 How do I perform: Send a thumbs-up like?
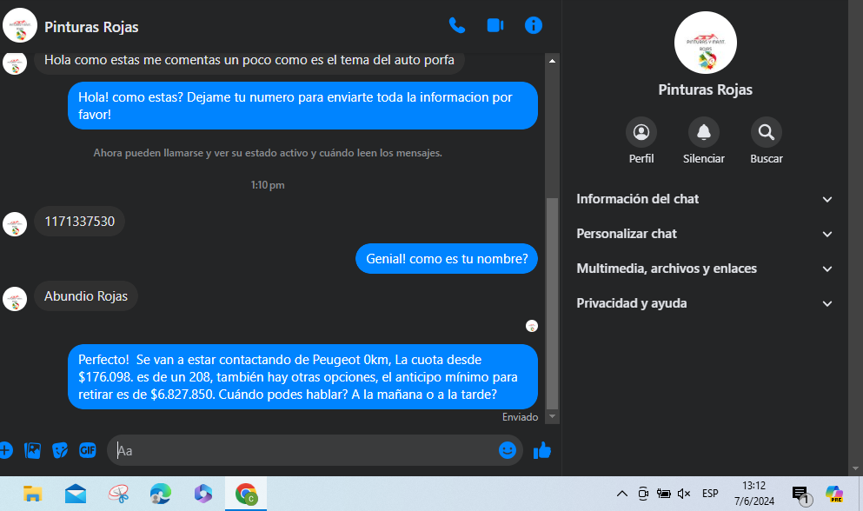(542, 450)
